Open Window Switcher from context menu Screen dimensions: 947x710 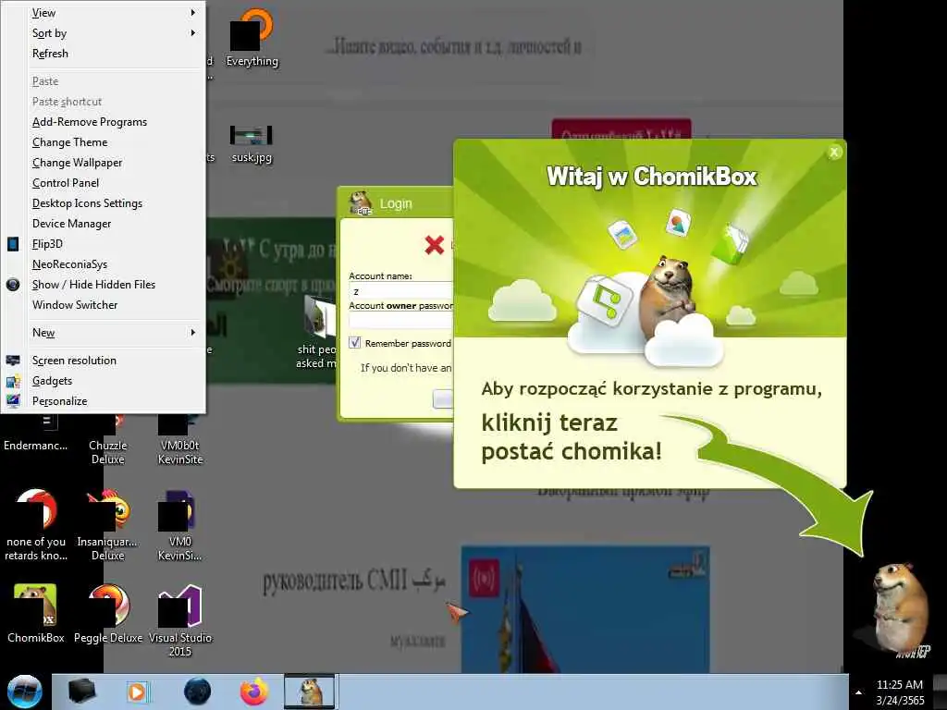[104, 305]
